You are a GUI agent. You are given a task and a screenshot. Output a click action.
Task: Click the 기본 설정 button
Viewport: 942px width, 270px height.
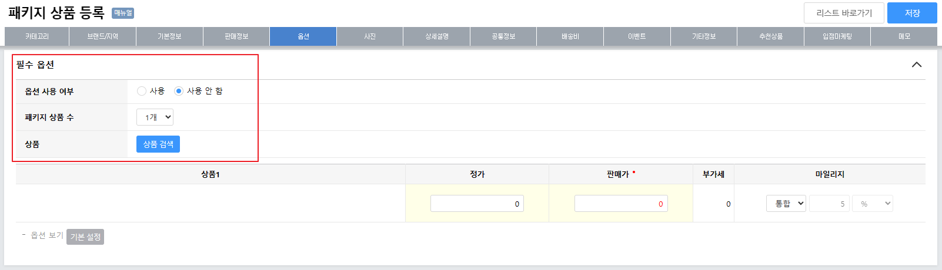[85, 237]
